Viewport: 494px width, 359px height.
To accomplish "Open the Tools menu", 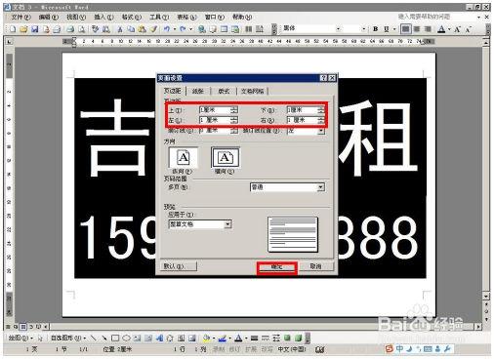I will click(x=159, y=17).
